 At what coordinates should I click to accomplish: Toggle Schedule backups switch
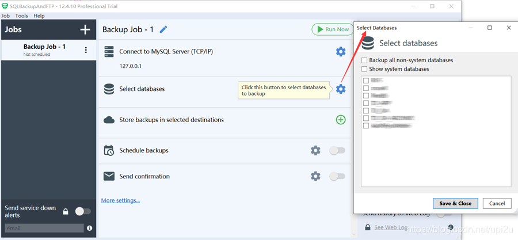337,151
